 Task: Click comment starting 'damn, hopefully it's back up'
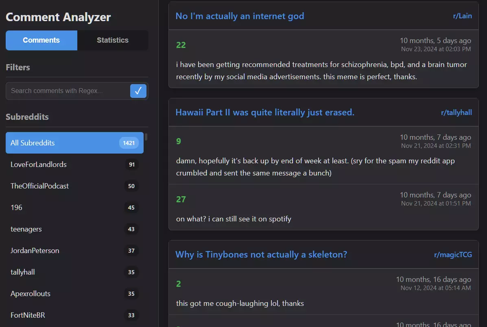click(315, 167)
